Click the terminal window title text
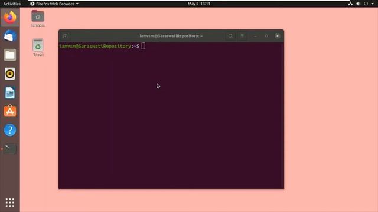Screen dimensions: 378x212 tap(171, 36)
